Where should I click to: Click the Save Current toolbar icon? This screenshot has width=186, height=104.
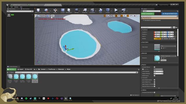[x=38, y=11]
